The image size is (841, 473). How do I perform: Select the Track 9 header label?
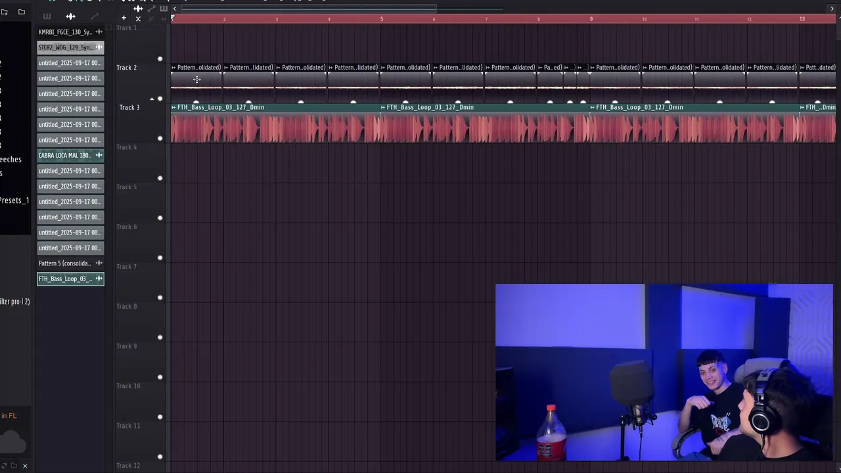(127, 346)
